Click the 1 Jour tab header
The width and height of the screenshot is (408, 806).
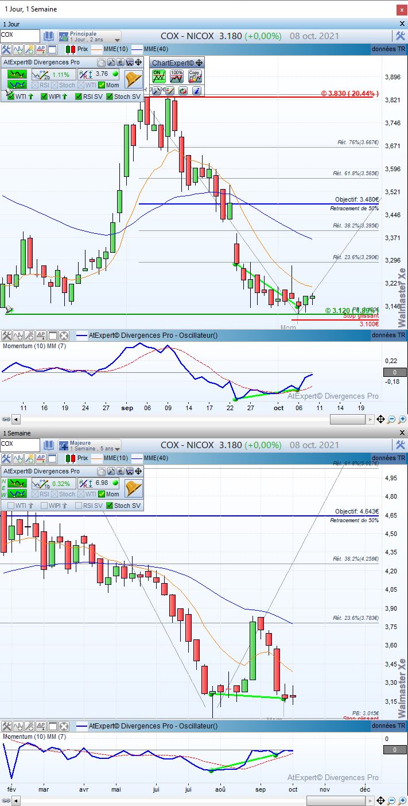tap(13, 24)
